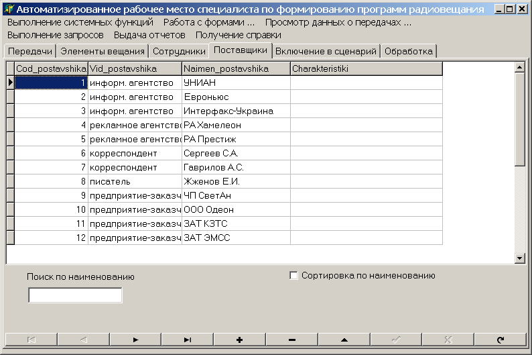Viewport: 532px width, 355px height.
Task: Insert a new record with plus button
Action: 240,340
